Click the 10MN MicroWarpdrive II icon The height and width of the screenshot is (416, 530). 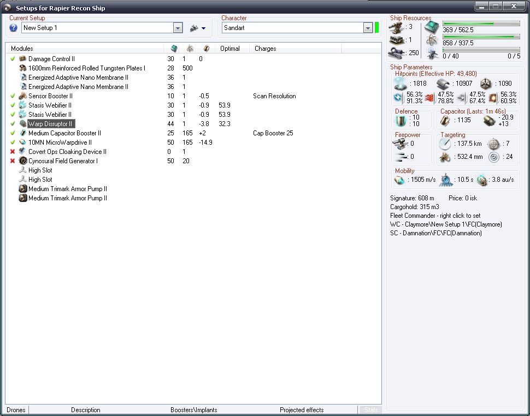(x=22, y=142)
